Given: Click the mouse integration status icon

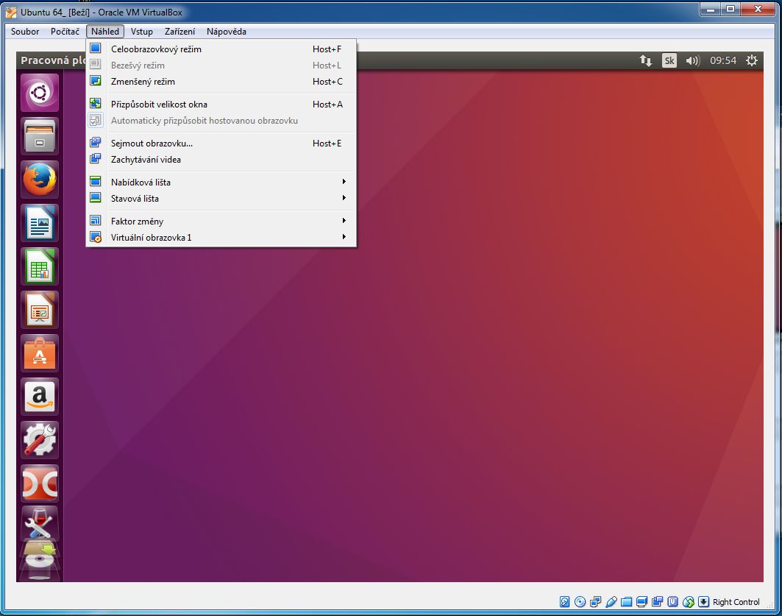Looking at the screenshot, I should (x=689, y=601).
